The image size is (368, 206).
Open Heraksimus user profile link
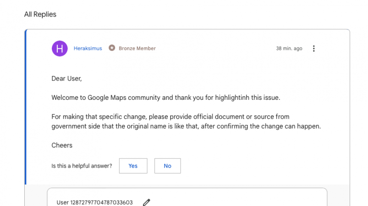click(88, 49)
